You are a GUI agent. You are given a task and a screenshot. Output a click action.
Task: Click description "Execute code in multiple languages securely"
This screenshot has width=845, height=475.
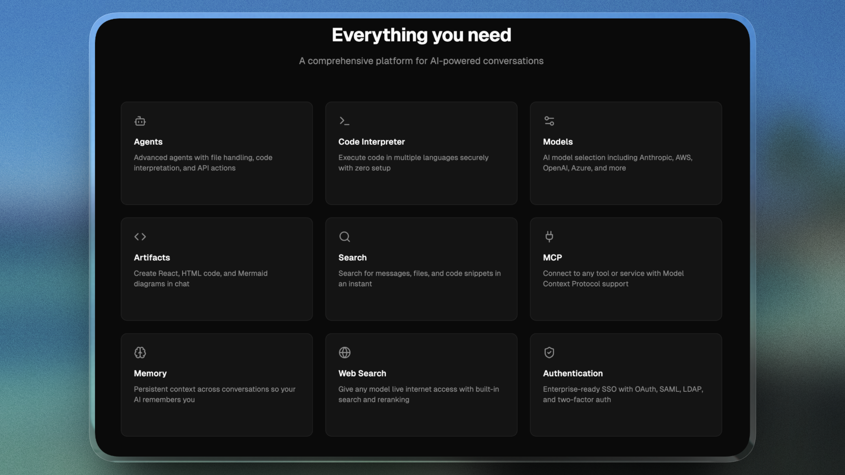[x=413, y=163]
